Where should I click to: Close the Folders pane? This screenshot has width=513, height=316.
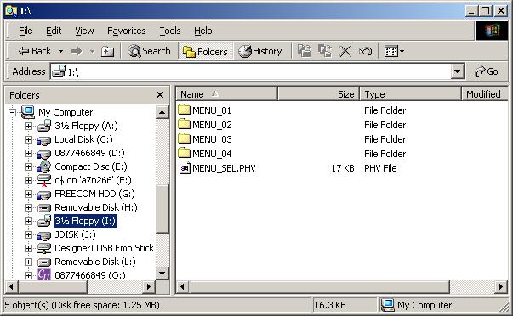160,95
